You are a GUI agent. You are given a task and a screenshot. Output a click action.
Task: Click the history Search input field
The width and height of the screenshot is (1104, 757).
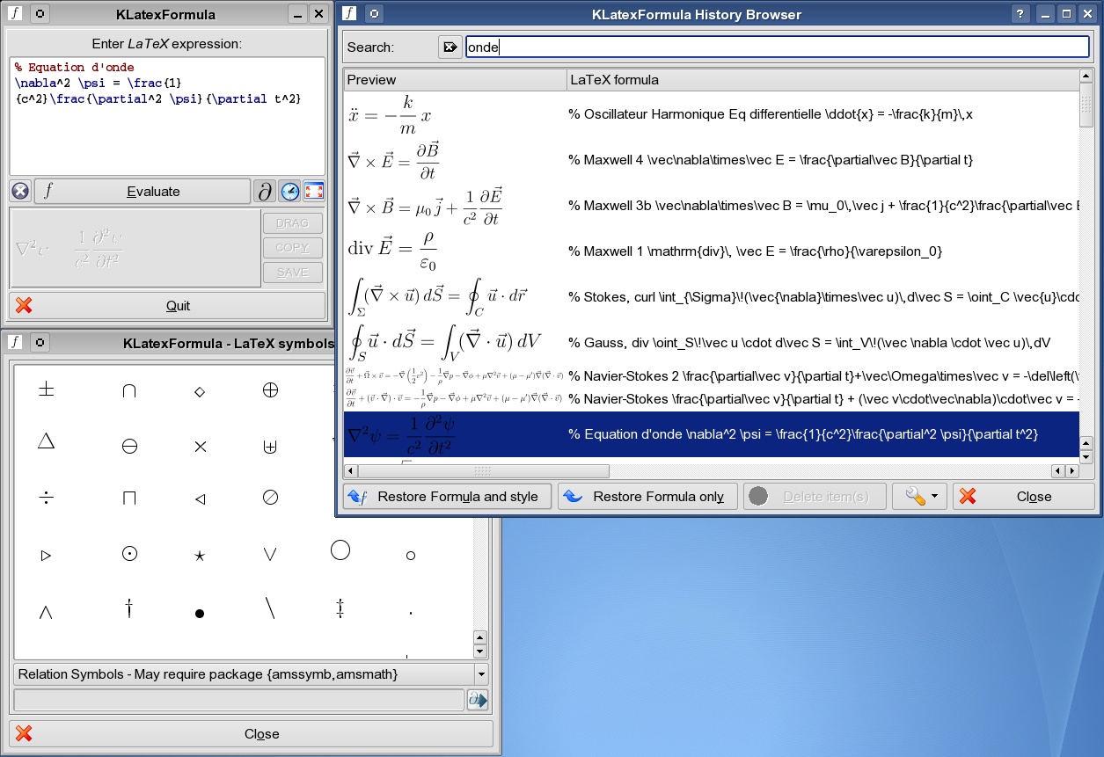click(x=778, y=47)
